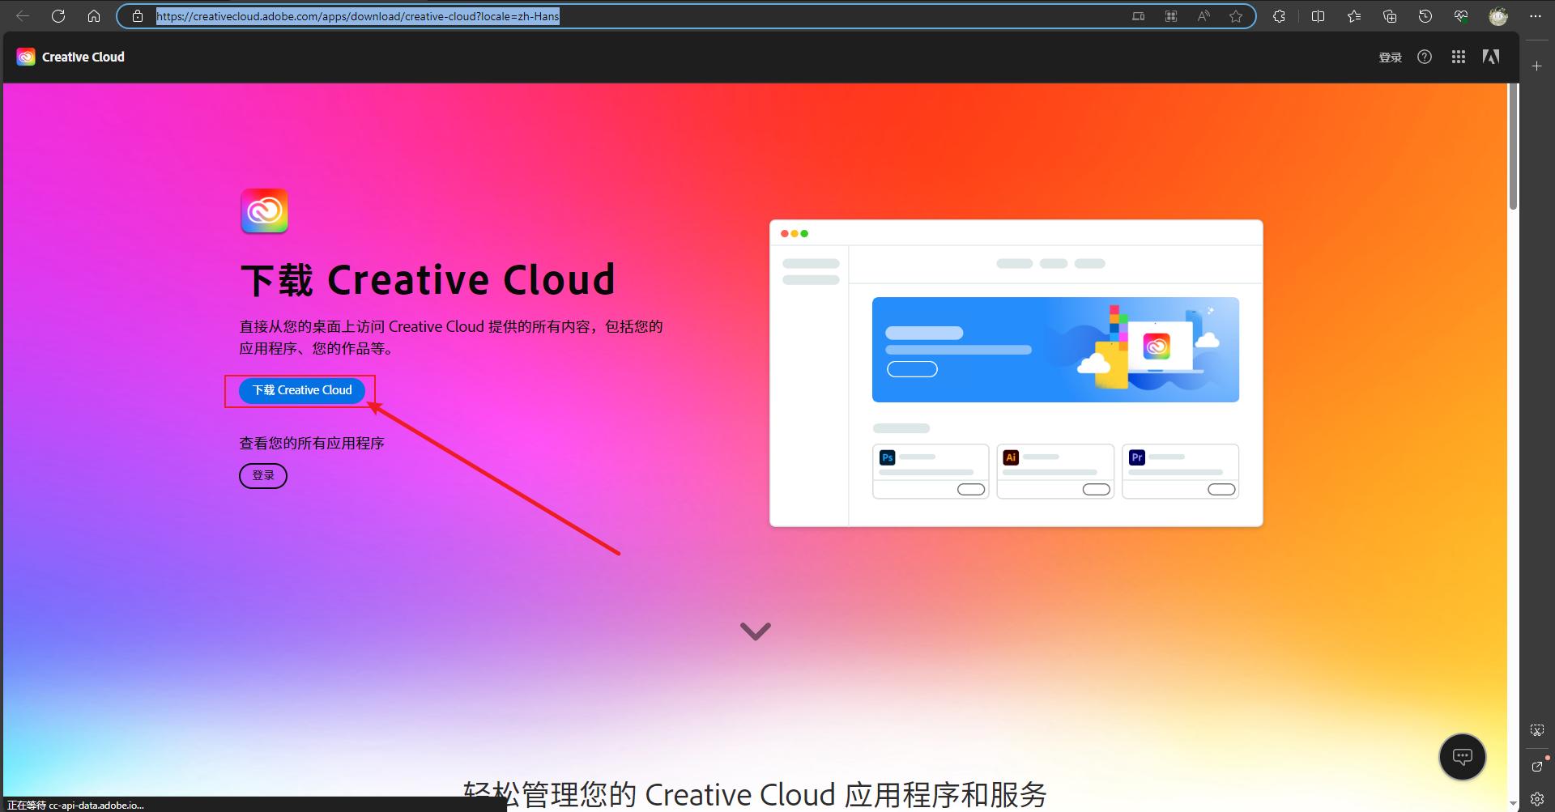Image resolution: width=1555 pixels, height=812 pixels.
Task: Open the chat support bubble
Action: coord(1463,757)
